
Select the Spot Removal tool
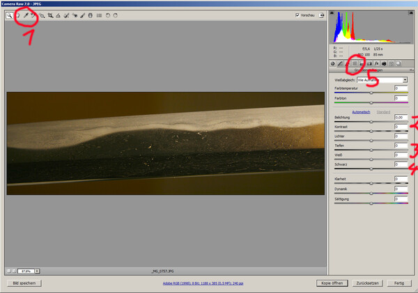pyautogui.click(x=66, y=15)
